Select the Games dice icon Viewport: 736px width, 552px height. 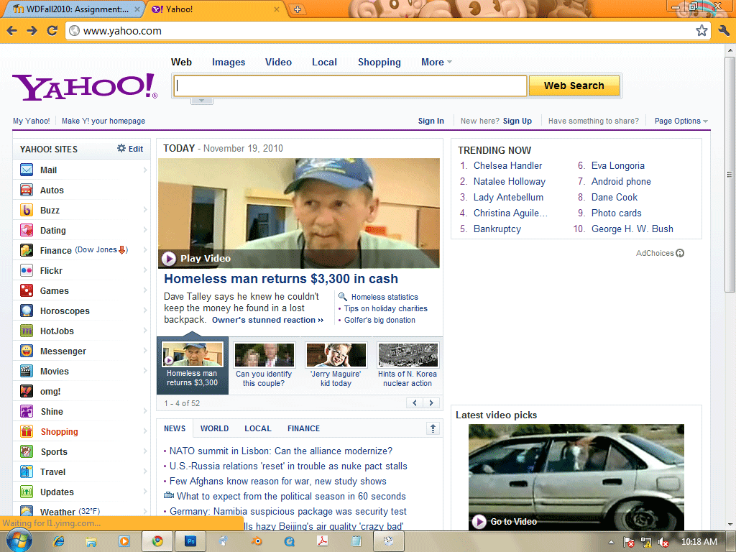pos(27,291)
